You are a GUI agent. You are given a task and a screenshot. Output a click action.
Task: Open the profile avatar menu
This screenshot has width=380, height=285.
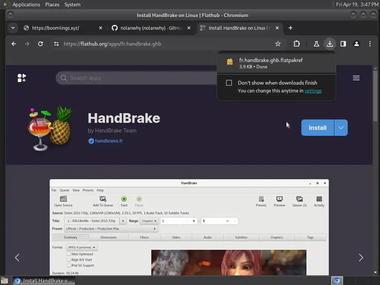(357, 44)
